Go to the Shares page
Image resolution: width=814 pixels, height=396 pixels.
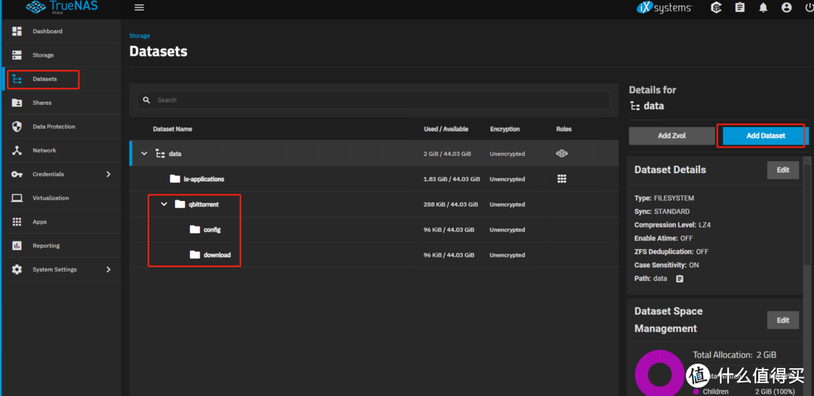point(41,102)
